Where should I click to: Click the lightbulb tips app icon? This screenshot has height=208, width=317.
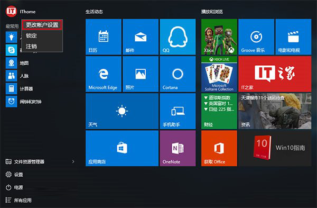click(11, 37)
